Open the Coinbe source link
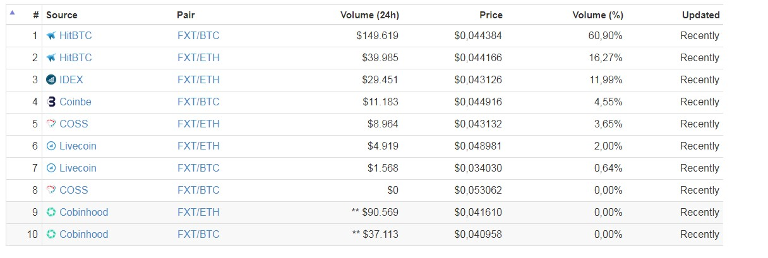Image resolution: width=768 pixels, height=258 pixels. pyautogui.click(x=75, y=102)
